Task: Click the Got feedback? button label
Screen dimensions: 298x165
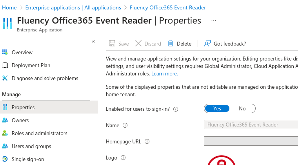Action: coord(230,44)
